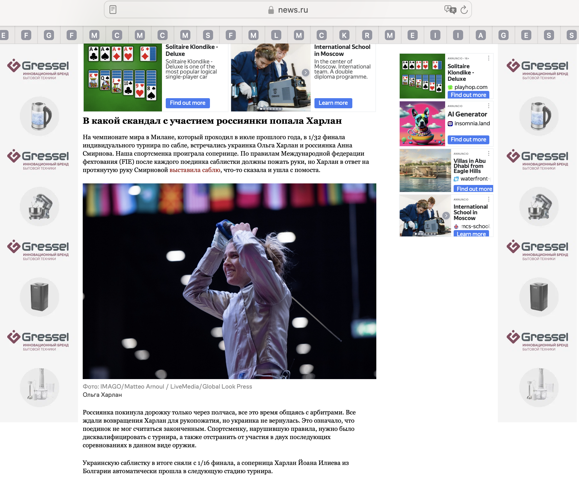Reload the page with the refresh icon
The image size is (579, 482).
(464, 10)
